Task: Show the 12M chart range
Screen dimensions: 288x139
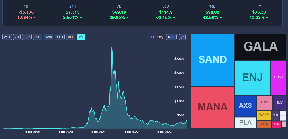Action: (49, 37)
